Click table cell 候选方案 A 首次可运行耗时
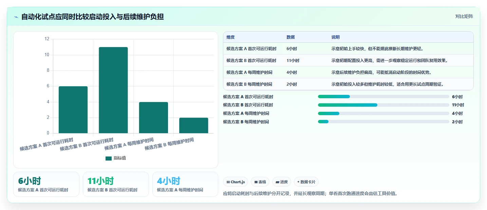Image resolution: width=487 pixels, height=210 pixels. pyautogui.click(x=251, y=49)
